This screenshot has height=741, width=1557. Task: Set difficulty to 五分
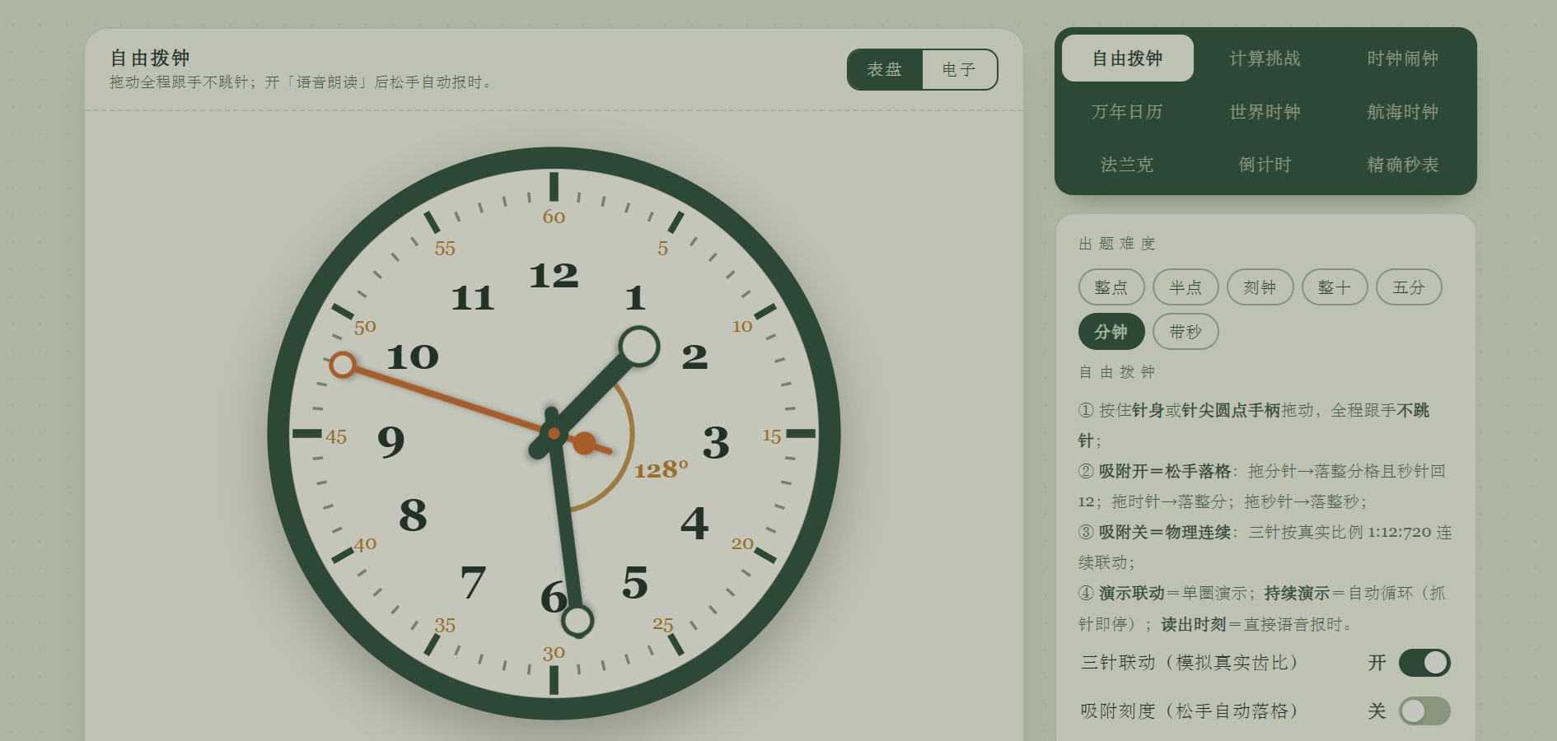point(1409,287)
